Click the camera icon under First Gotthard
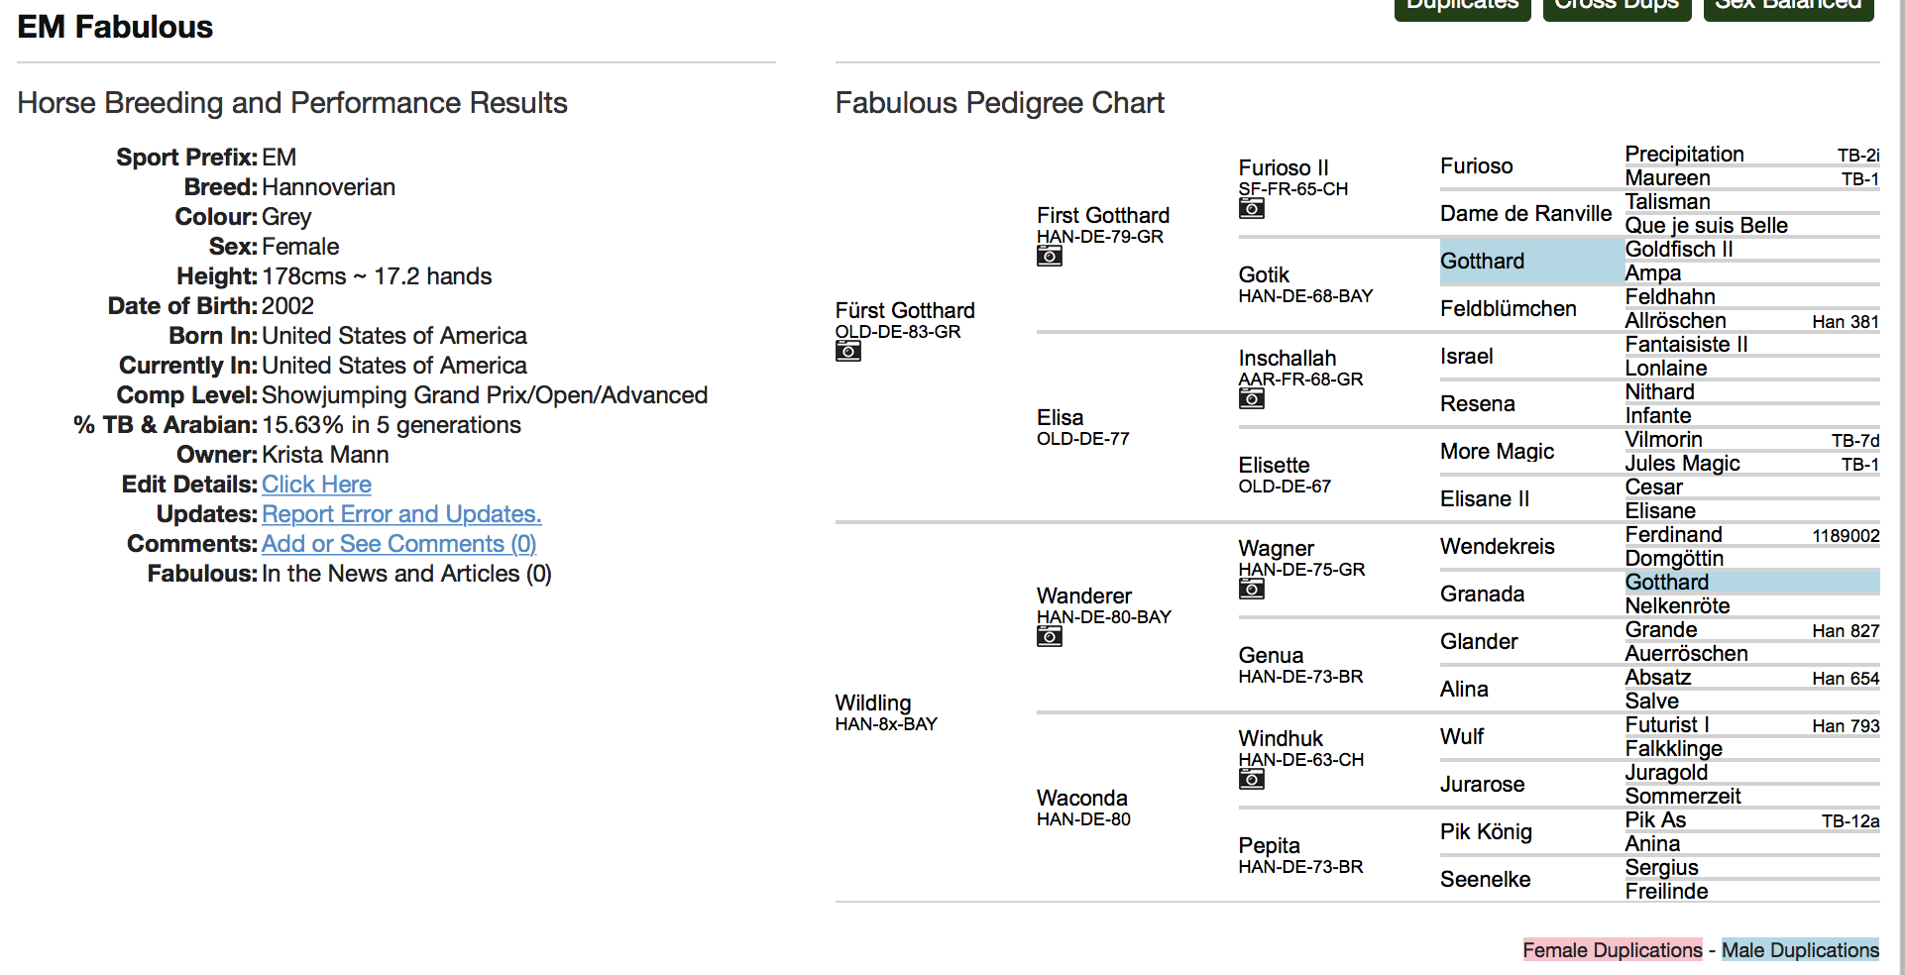1905x975 pixels. [1049, 257]
